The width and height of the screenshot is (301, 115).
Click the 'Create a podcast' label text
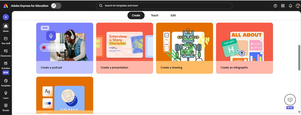[x=51, y=67]
